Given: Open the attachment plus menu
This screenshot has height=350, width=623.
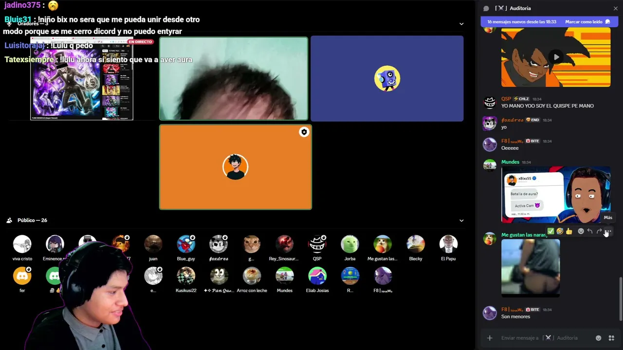Looking at the screenshot, I should tap(490, 338).
